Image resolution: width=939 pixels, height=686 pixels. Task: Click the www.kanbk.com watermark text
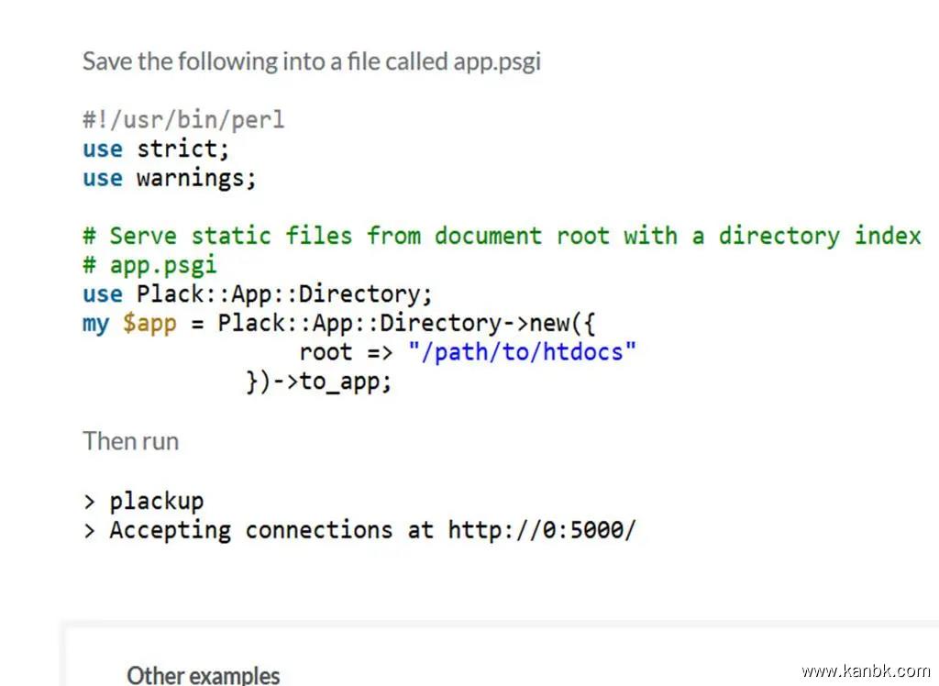point(865,671)
